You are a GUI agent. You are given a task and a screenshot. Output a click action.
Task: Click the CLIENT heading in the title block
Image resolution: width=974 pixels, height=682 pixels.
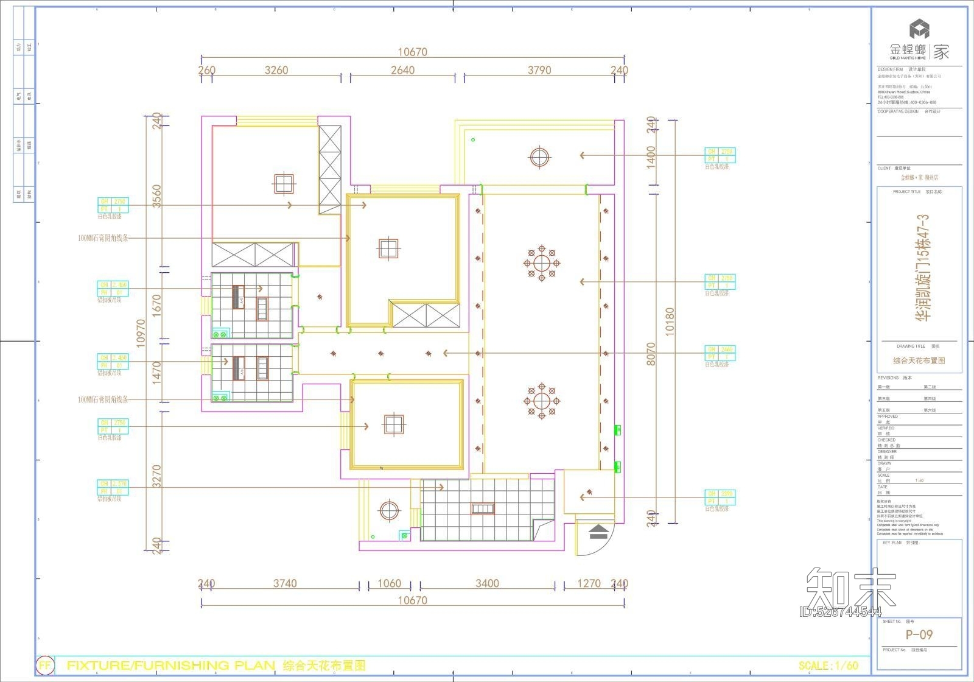click(884, 168)
